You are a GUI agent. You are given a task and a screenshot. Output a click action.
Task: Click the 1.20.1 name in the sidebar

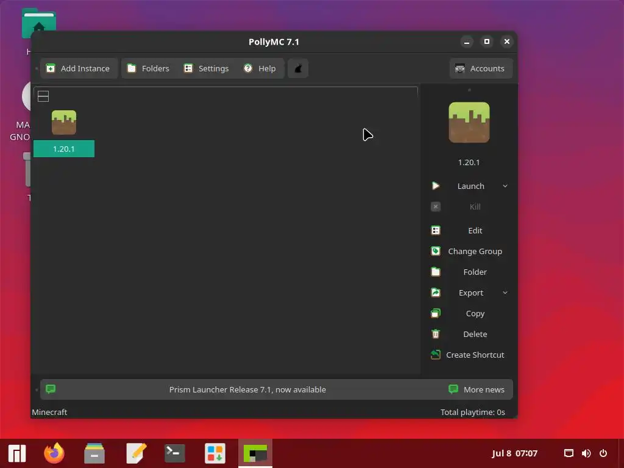pyautogui.click(x=469, y=162)
